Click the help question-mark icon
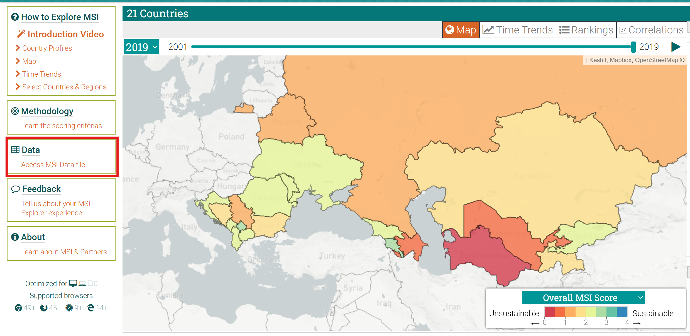Viewport: 690px width, 336px height. click(15, 17)
